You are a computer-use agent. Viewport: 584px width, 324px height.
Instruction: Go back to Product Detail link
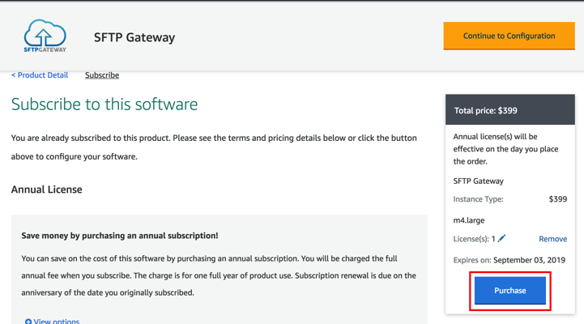tap(40, 75)
